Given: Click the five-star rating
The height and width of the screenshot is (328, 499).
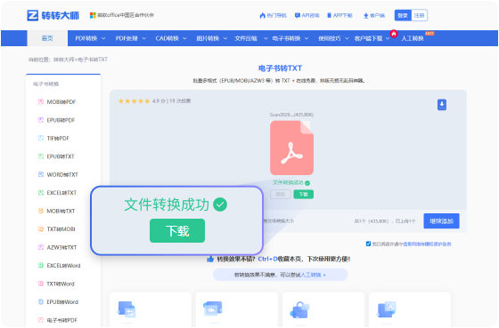Looking at the screenshot, I should tap(134, 101).
